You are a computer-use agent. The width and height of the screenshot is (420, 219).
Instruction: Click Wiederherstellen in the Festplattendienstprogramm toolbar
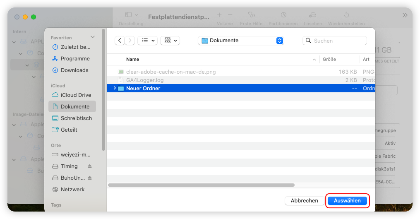click(347, 19)
